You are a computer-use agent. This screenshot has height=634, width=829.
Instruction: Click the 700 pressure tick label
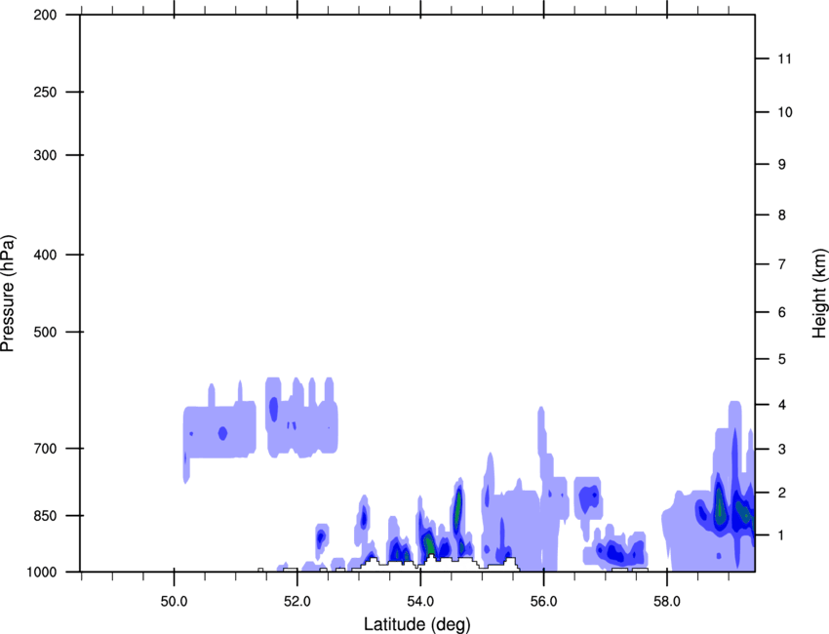[45, 449]
